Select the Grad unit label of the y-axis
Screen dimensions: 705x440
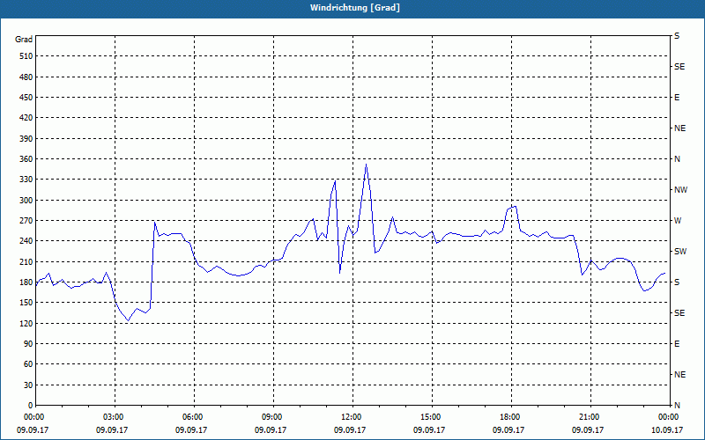pos(24,40)
